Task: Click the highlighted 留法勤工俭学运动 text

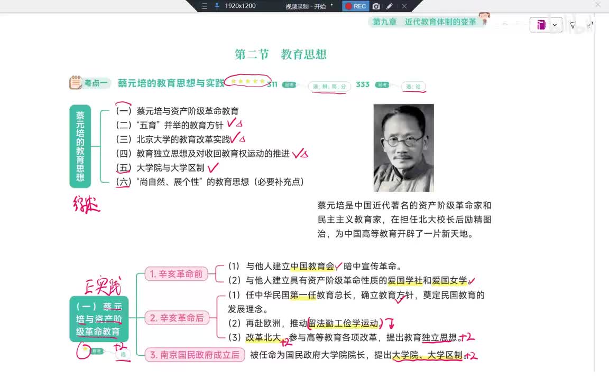Action: pos(343,323)
